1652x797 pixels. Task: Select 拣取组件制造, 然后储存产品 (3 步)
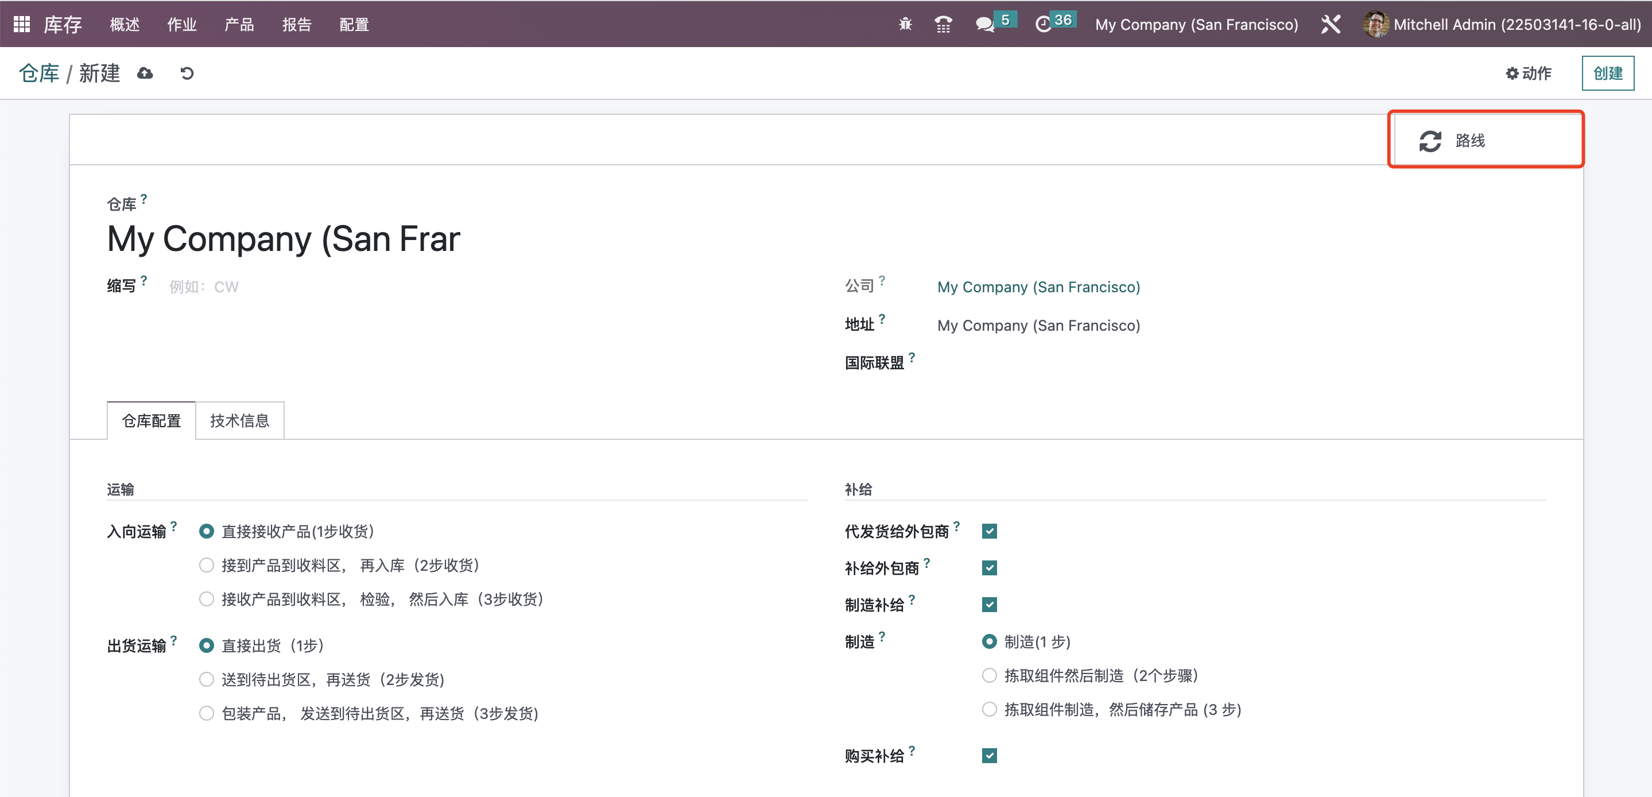pyautogui.click(x=989, y=710)
